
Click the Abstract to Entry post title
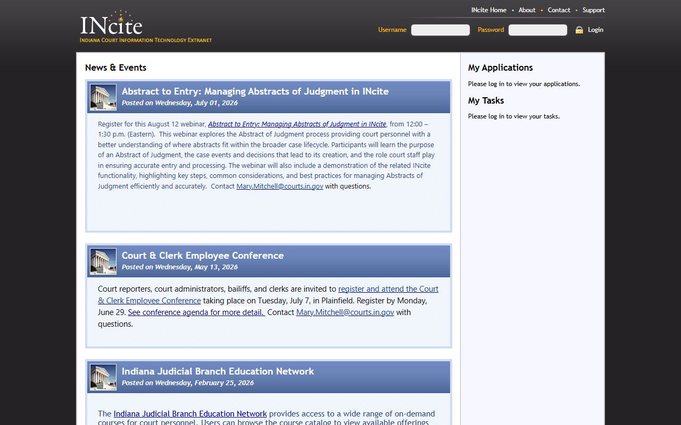click(255, 91)
